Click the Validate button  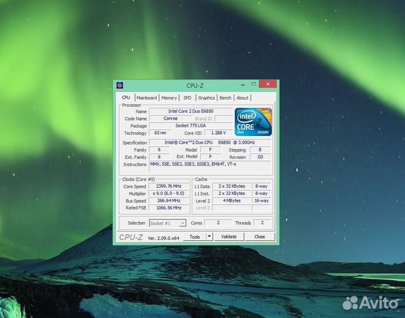click(x=229, y=237)
